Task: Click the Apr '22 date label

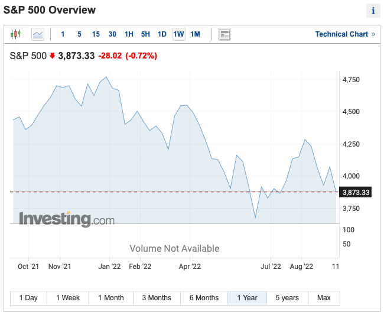Action: coord(190,267)
